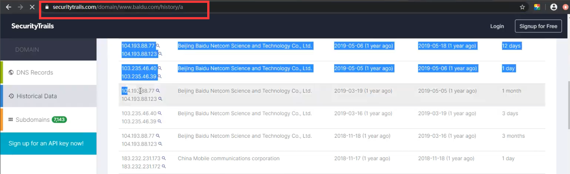
Task: Click search icon beside 183.232.231.172
Action: (164, 166)
